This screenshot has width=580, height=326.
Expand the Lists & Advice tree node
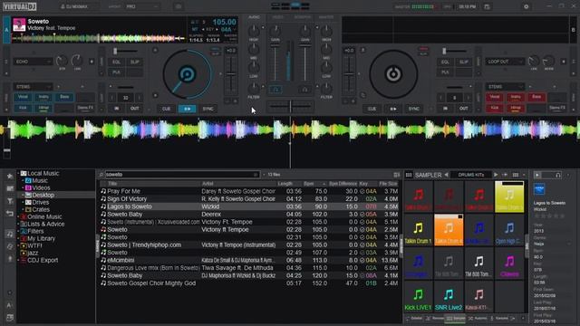(x=18, y=224)
